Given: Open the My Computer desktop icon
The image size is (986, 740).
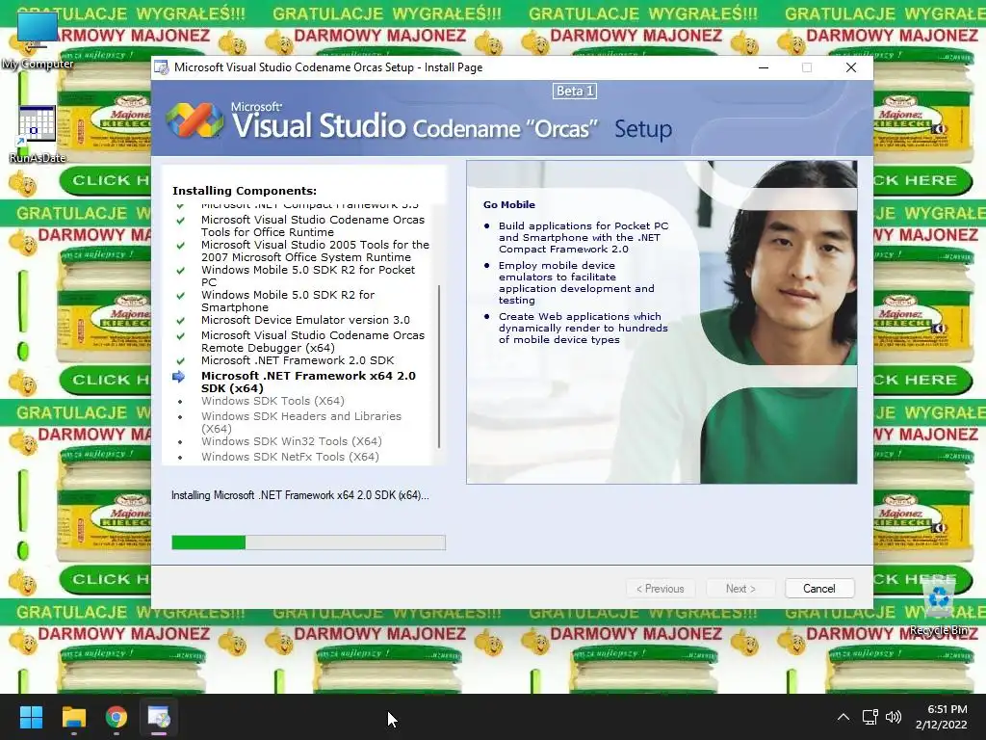Looking at the screenshot, I should click(x=38, y=39).
